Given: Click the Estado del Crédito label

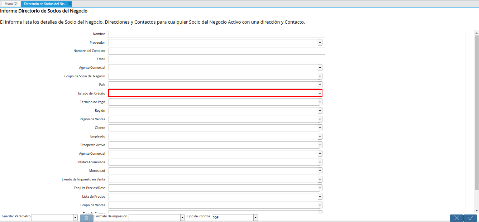Looking at the screenshot, I should coord(92,93).
